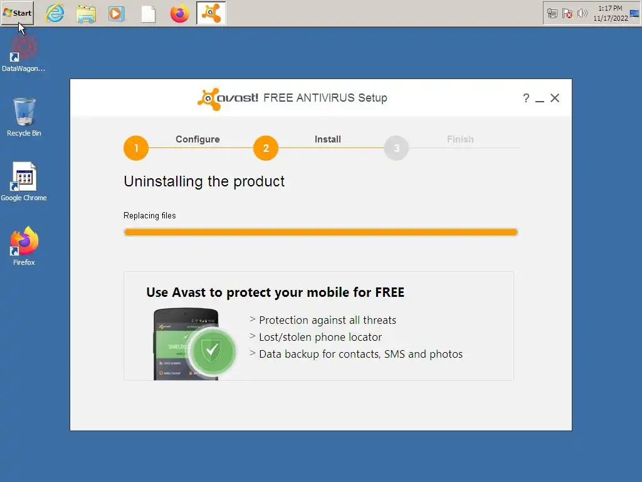Click the Uninstalling the product heading
The height and width of the screenshot is (482, 642).
[x=204, y=181]
